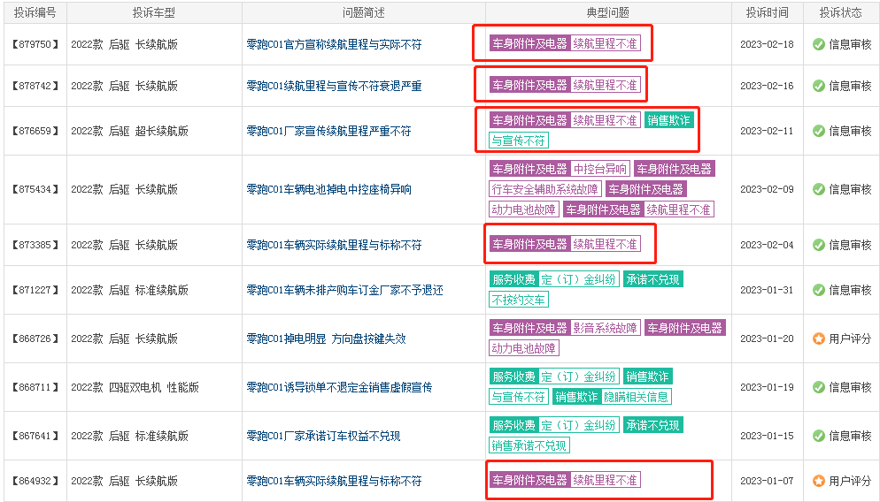Select complaint number 【867641】

pos(35,436)
